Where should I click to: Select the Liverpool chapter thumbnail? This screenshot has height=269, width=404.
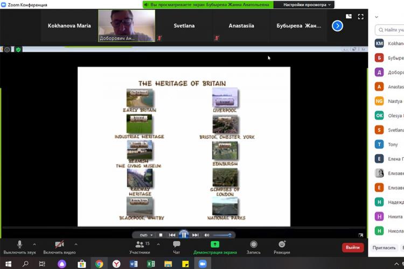point(225,98)
